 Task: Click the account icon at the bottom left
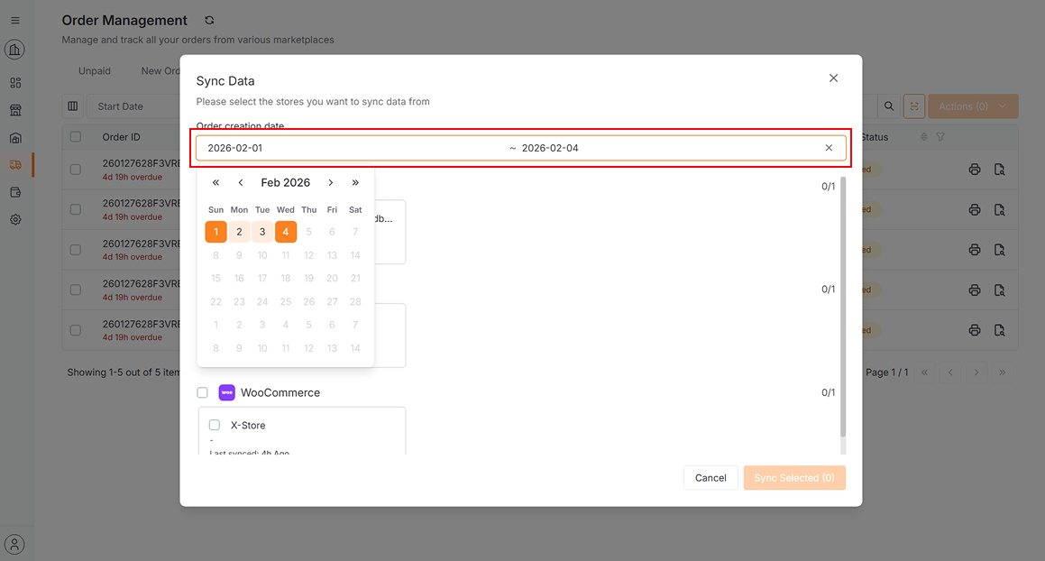(x=14, y=544)
